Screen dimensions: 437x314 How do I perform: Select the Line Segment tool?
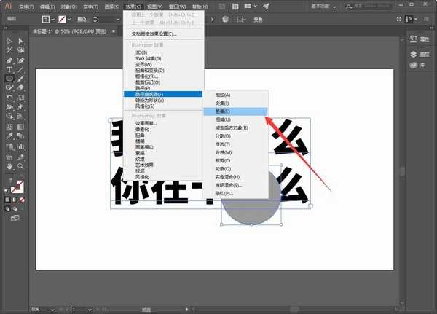[x=20, y=69]
